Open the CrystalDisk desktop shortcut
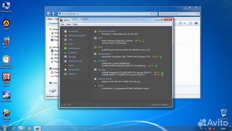Viewport: 232px width, 131px height. tap(6, 96)
